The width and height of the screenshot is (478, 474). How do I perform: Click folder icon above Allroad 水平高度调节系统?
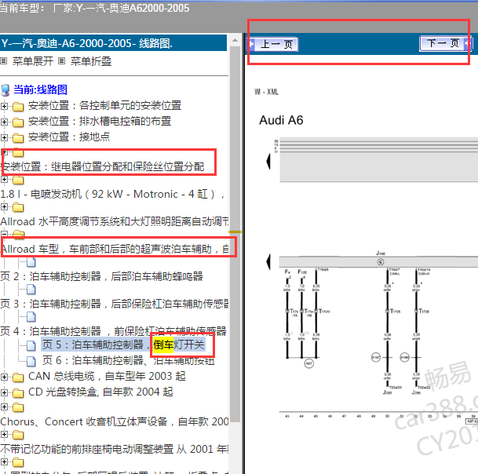(18, 207)
